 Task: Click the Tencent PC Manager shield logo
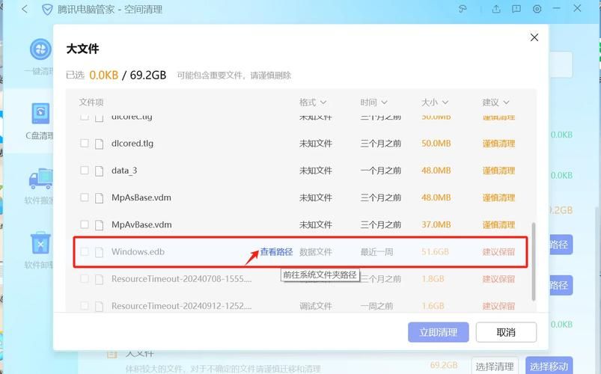click(47, 10)
